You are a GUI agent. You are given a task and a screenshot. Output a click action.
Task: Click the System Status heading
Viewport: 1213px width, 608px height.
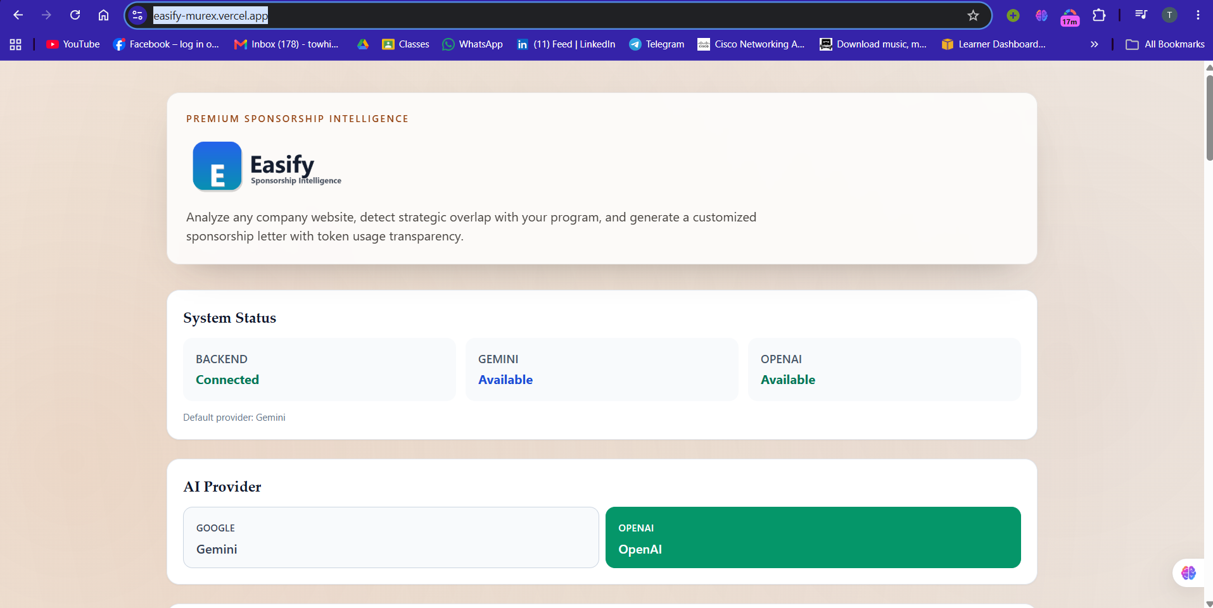230,318
